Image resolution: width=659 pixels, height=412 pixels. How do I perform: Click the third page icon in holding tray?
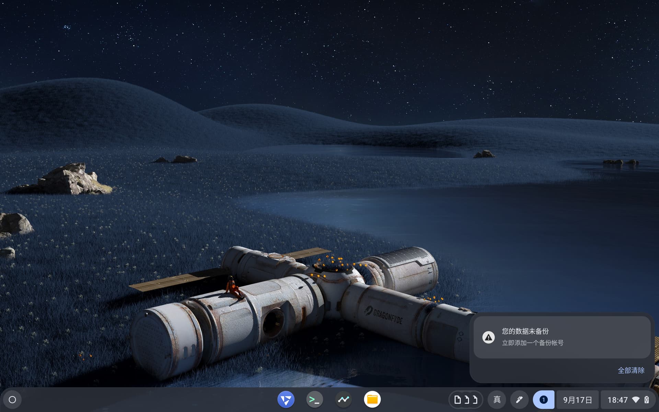coord(475,400)
